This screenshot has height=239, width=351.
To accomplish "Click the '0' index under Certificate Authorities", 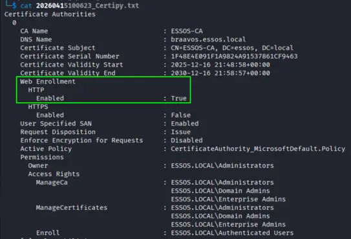I will 14,23.
